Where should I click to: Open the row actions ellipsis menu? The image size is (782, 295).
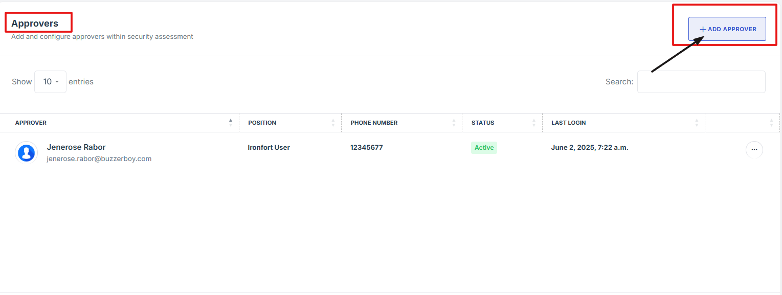[754, 150]
